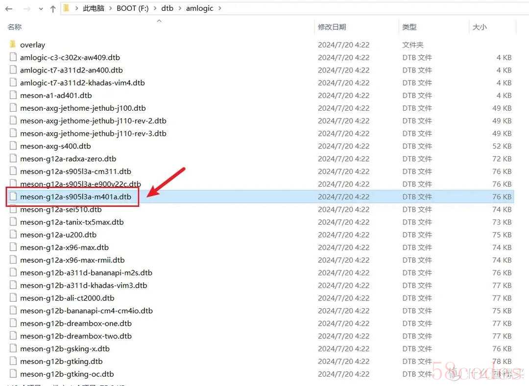Click DTB 文件 type of meson-g12a-u200.dtb
Screen dimensions: 529x386
[417, 235]
